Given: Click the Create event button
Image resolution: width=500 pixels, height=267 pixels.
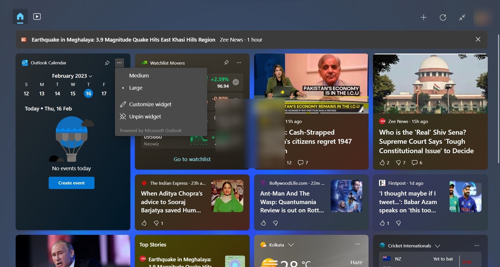Looking at the screenshot, I should (71, 183).
